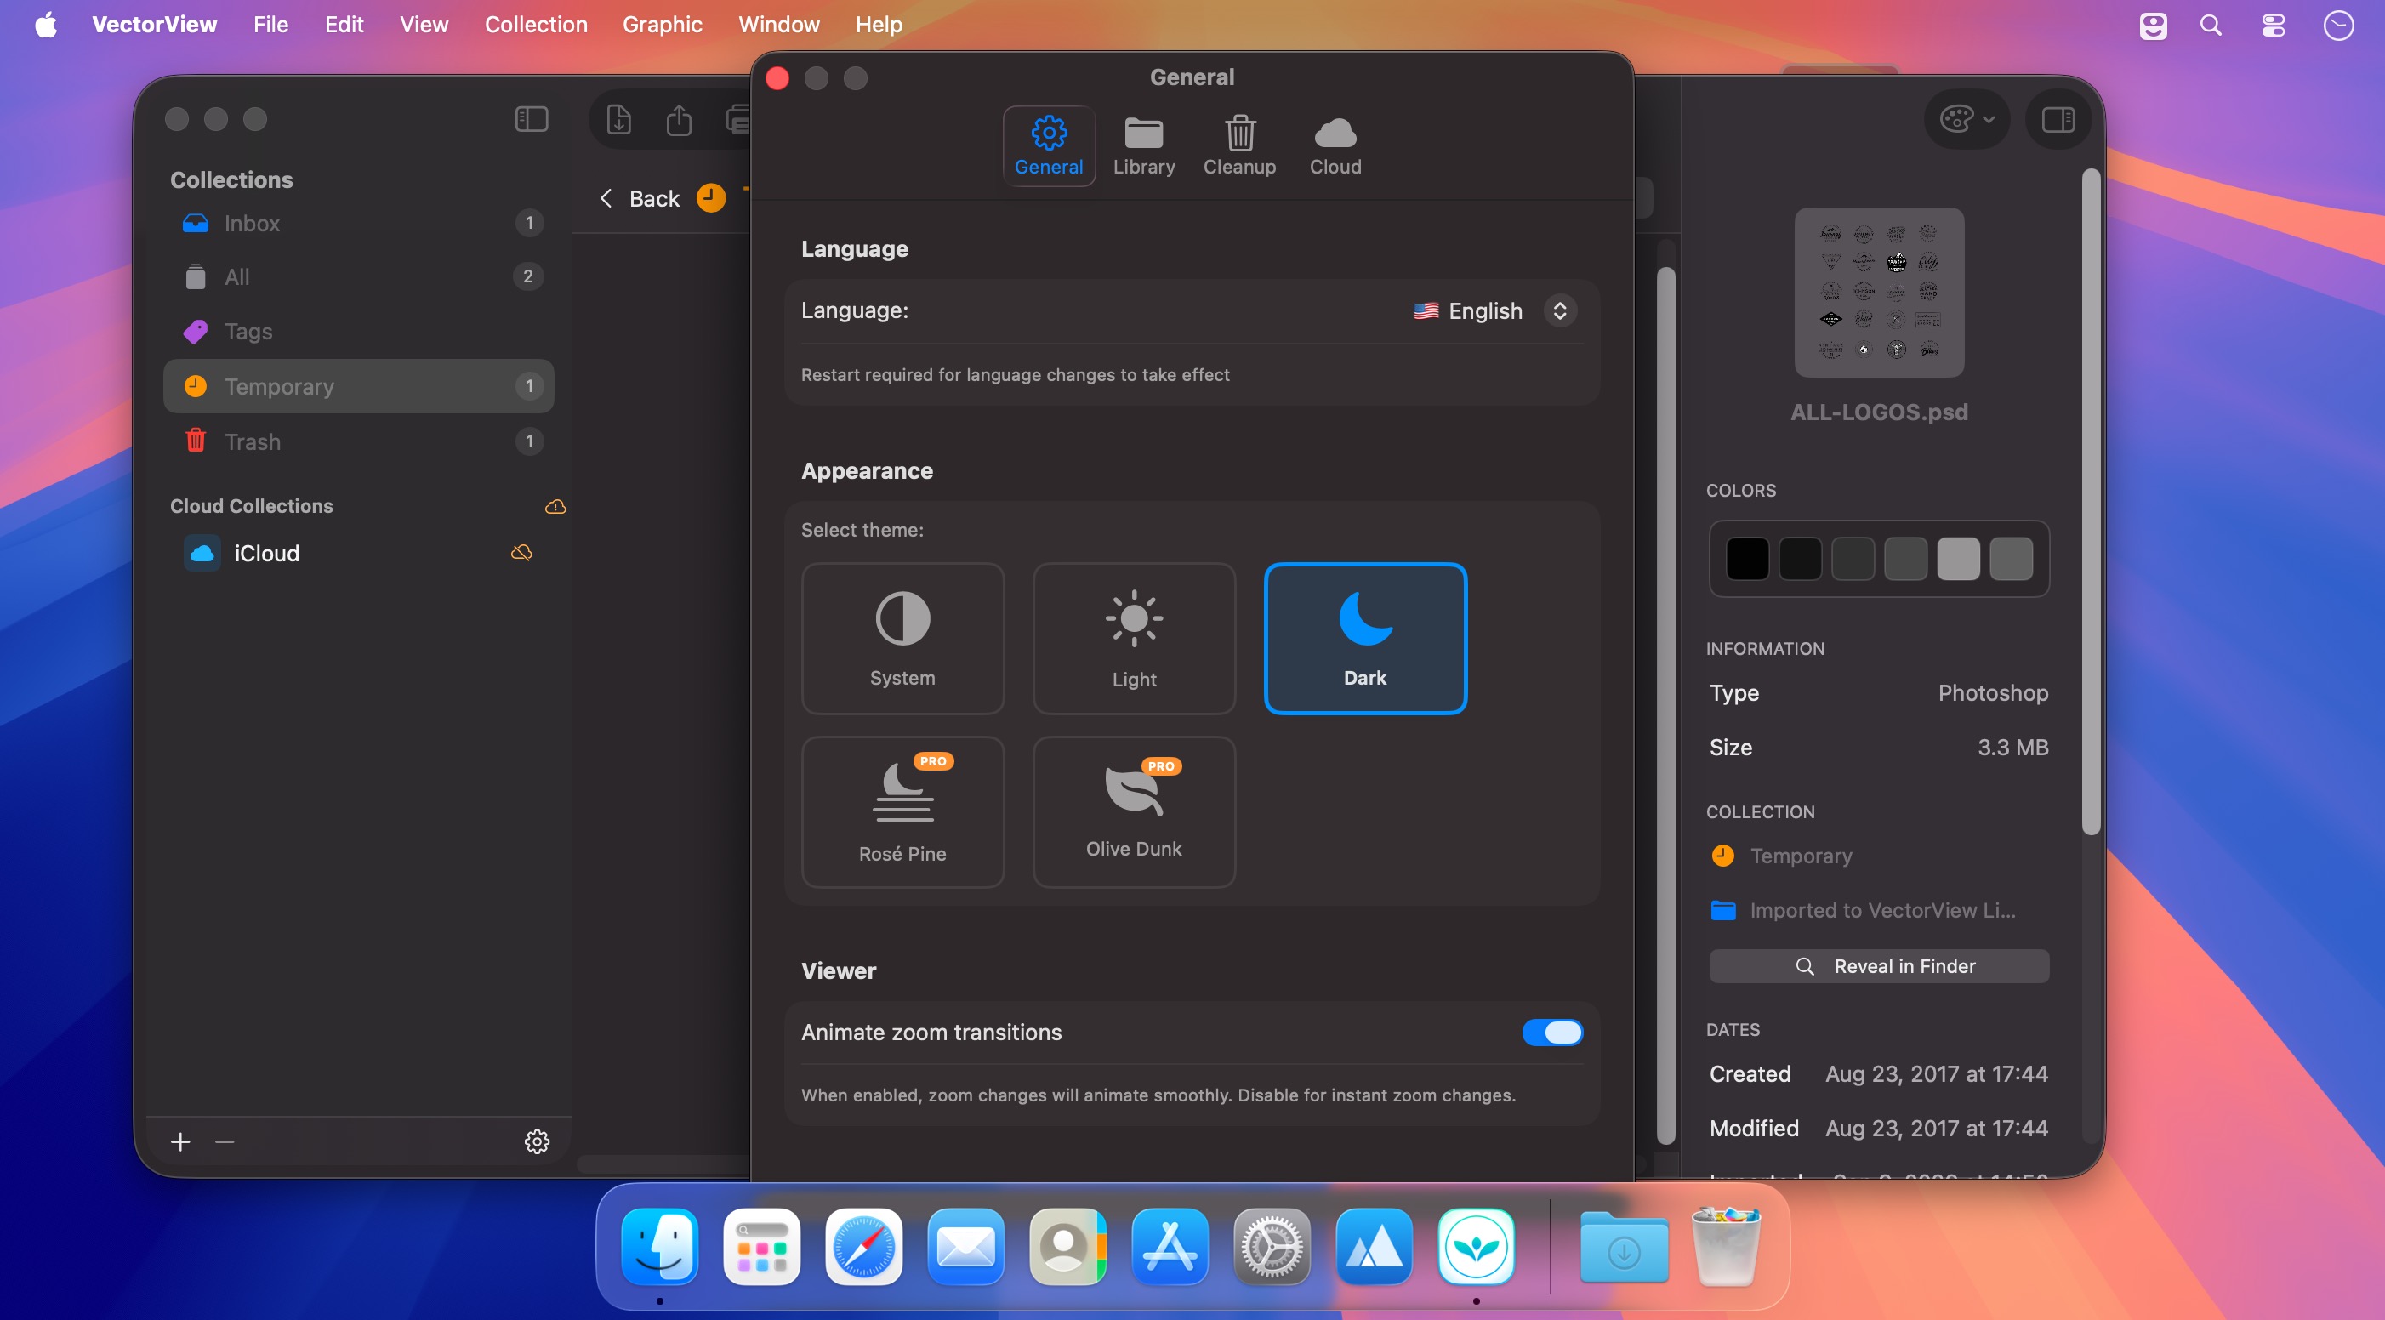This screenshot has width=2385, height=1320.
Task: Open the Language dropdown showing English
Action: pos(1494,311)
